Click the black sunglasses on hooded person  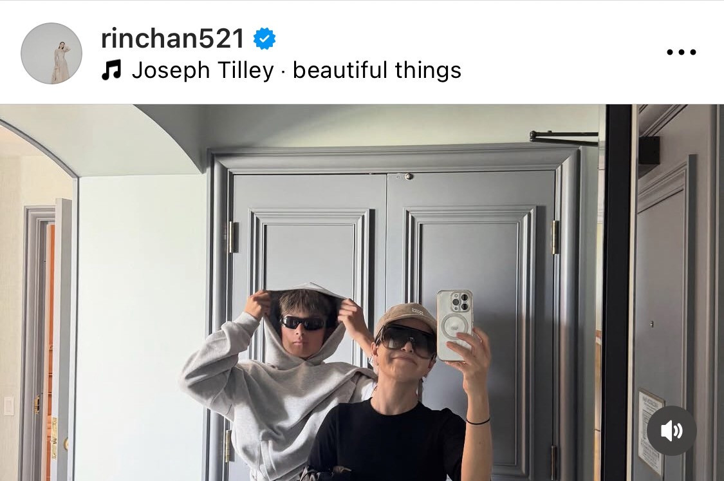click(303, 323)
